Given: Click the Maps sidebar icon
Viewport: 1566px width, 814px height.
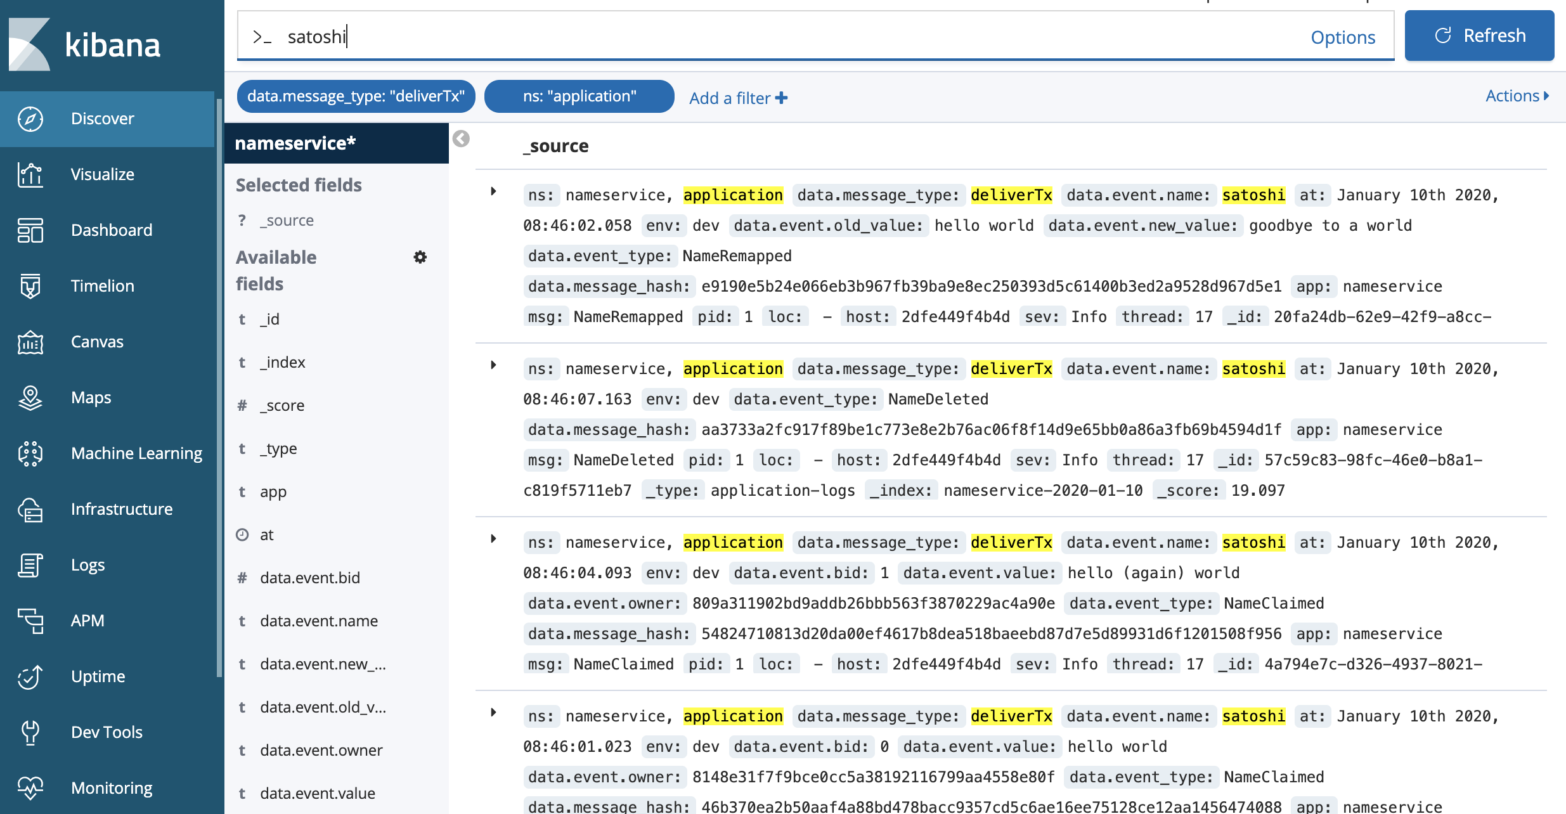Looking at the screenshot, I should tap(30, 397).
